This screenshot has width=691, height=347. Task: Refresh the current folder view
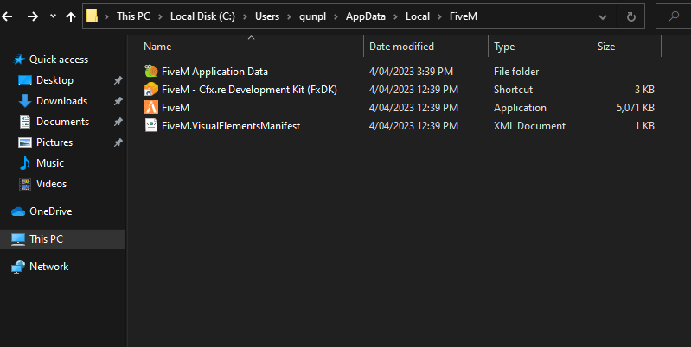coord(631,16)
